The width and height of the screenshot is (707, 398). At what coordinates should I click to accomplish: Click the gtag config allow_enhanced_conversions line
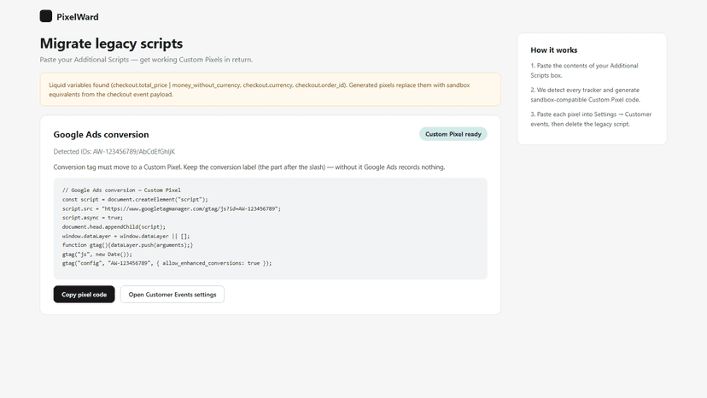pyautogui.click(x=167, y=263)
